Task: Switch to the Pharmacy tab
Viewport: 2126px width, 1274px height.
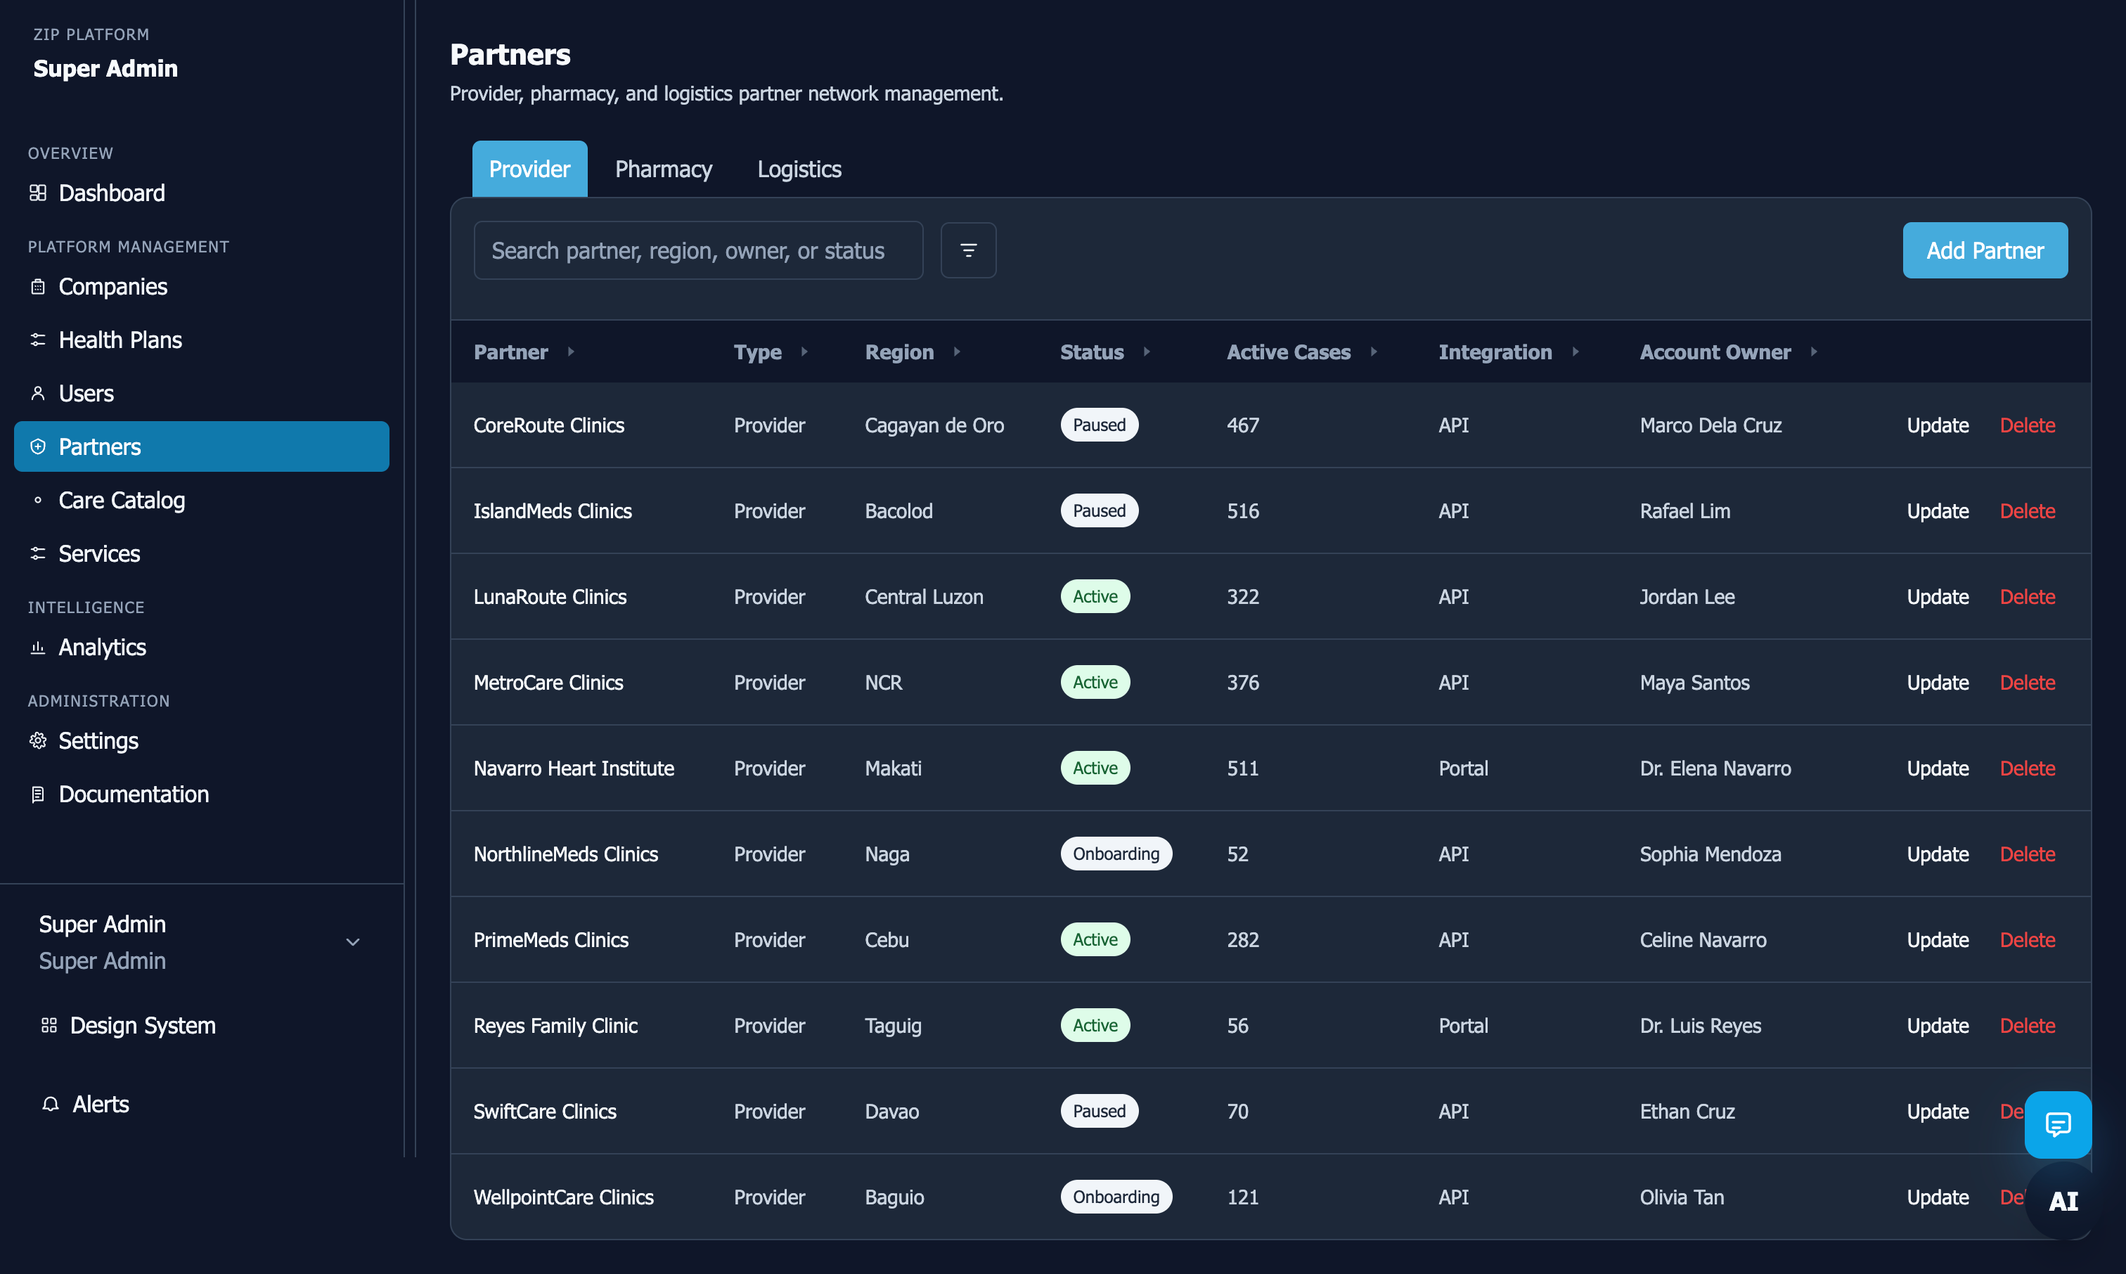Action: 662,168
